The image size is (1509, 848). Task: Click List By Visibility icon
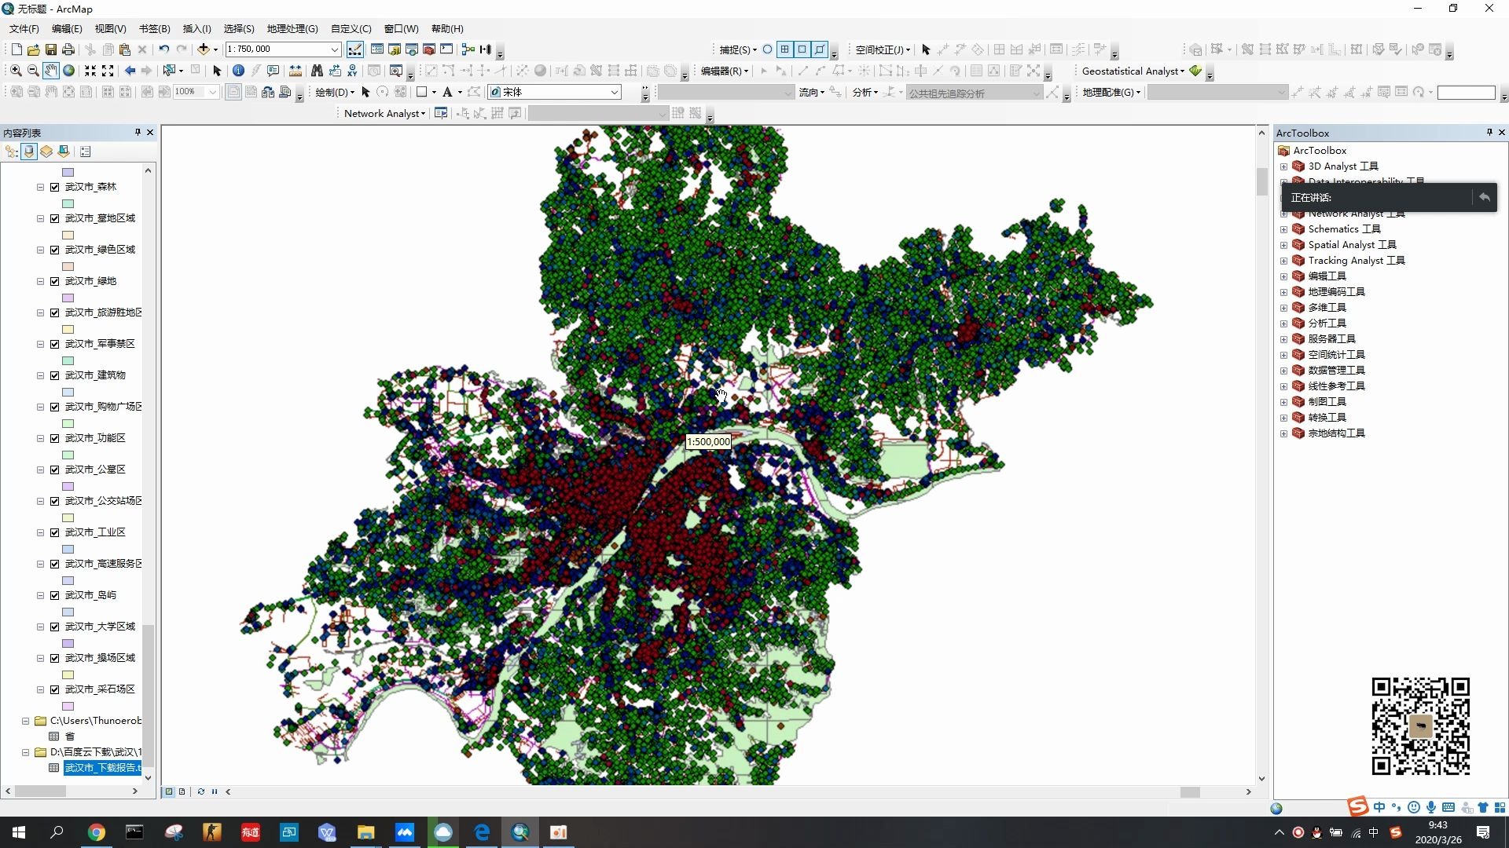(46, 152)
